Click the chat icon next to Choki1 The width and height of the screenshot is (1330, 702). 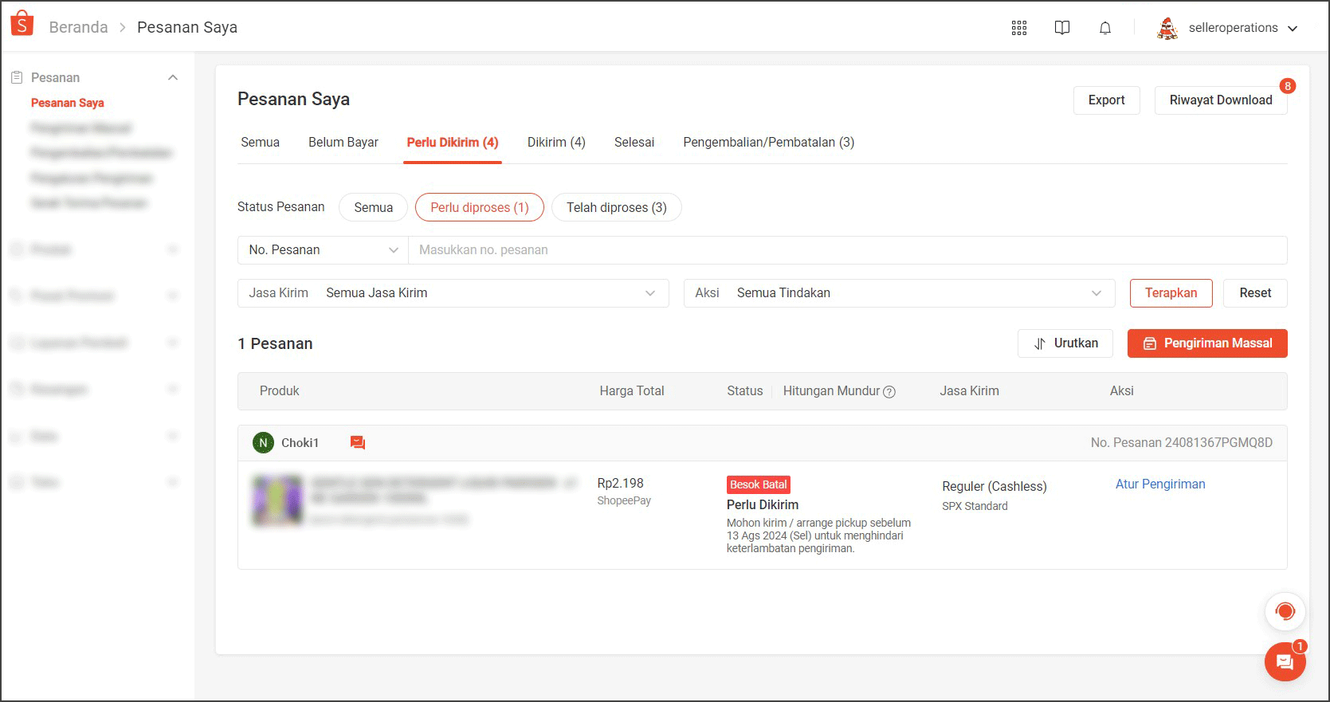358,443
